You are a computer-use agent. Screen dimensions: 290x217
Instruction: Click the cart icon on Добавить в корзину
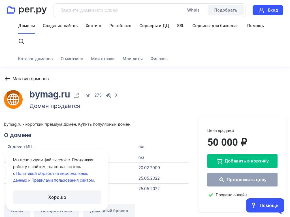[x=220, y=161]
